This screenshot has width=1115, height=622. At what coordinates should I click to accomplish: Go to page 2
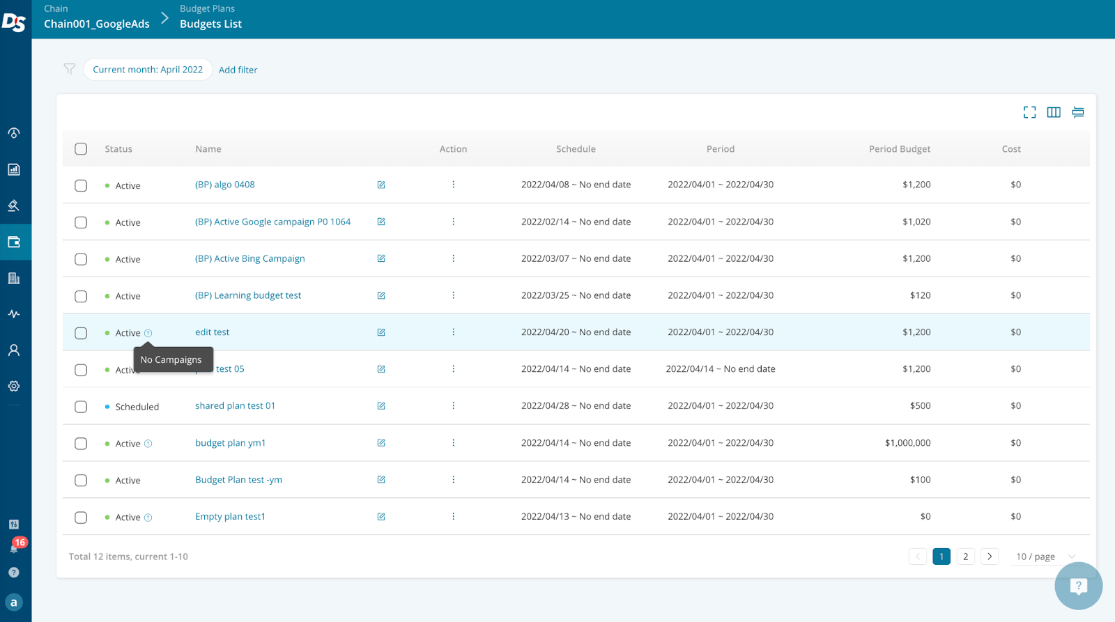coord(965,557)
